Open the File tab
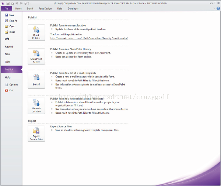This screenshot has width=221, height=186. pyautogui.click(x=6, y=8)
